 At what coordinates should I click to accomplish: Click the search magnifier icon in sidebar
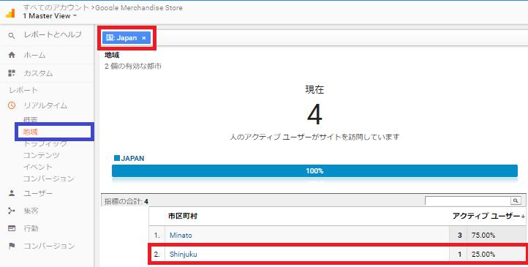(12, 35)
